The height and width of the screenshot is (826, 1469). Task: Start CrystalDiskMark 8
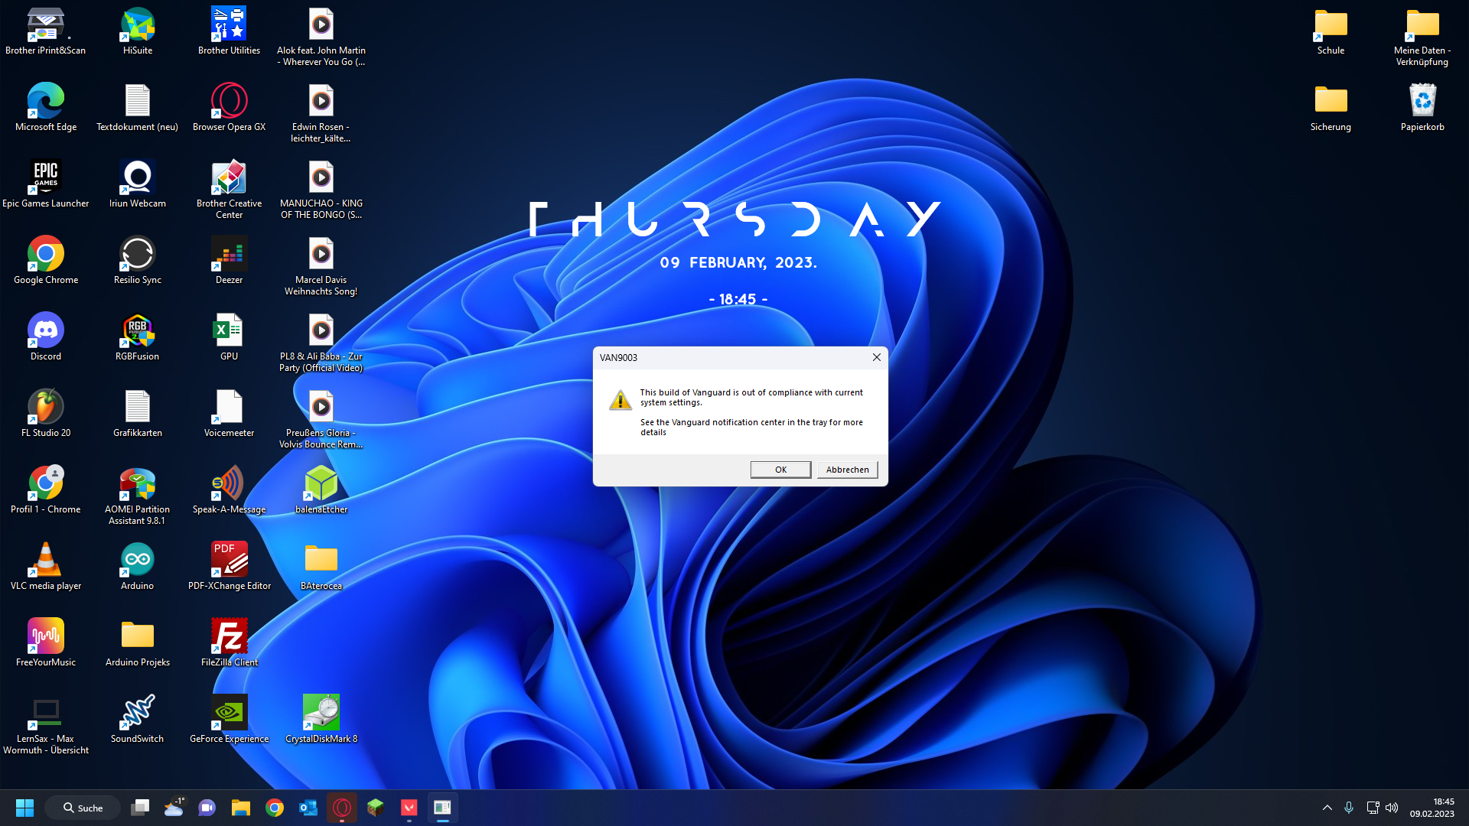(321, 713)
